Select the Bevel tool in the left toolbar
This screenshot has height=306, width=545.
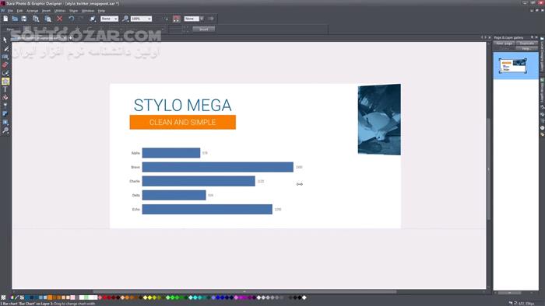point(5,123)
